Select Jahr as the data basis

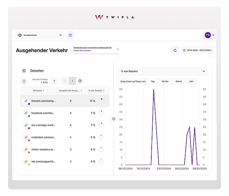tap(191, 81)
